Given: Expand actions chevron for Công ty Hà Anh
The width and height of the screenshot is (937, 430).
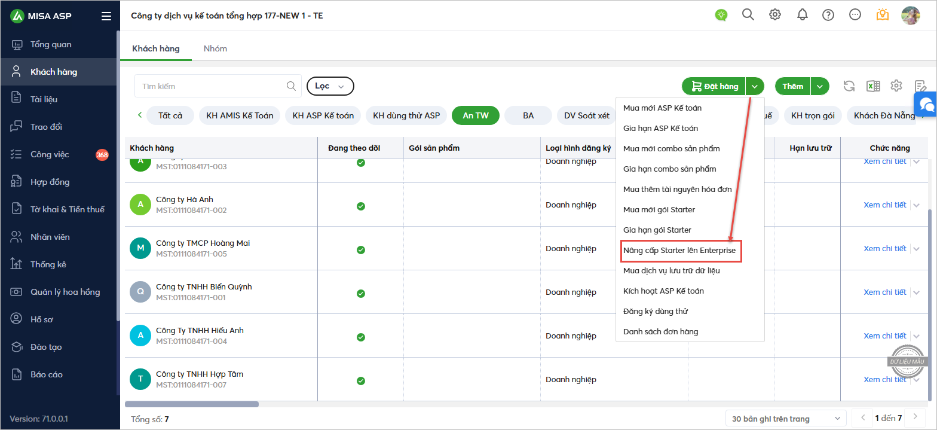Looking at the screenshot, I should coord(917,205).
